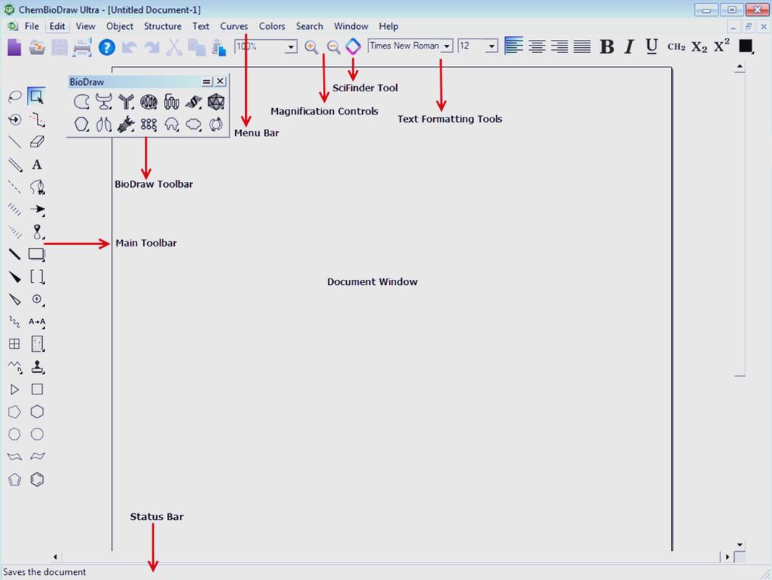772x580 pixels.
Task: Expand the font size dropdown
Action: click(x=492, y=46)
